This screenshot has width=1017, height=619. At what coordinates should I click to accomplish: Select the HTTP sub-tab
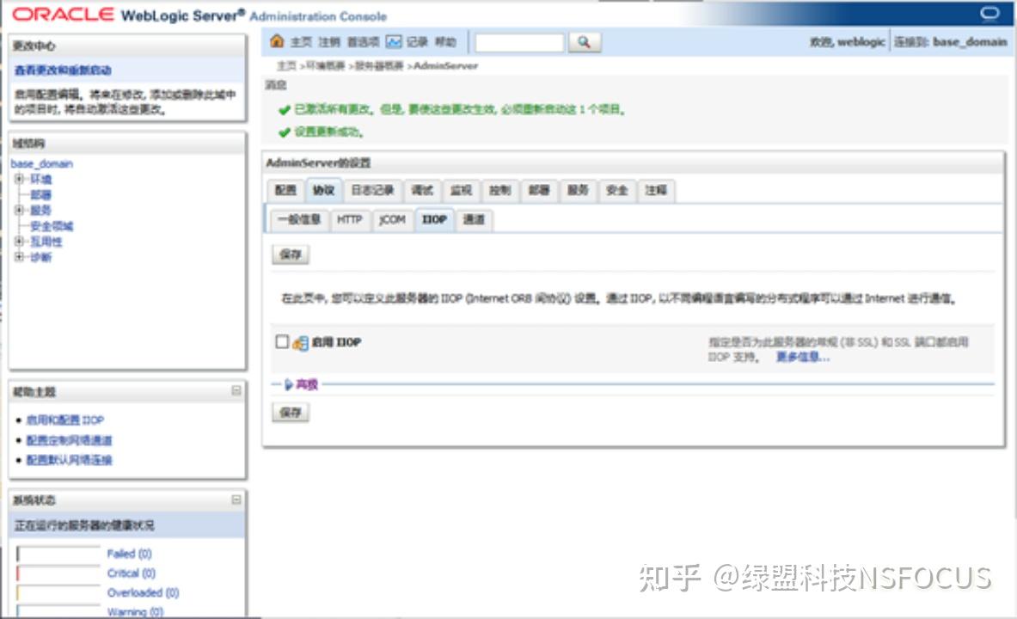point(351,220)
